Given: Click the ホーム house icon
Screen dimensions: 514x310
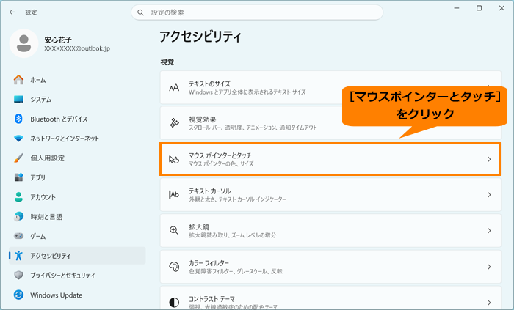Looking at the screenshot, I should [x=18, y=80].
